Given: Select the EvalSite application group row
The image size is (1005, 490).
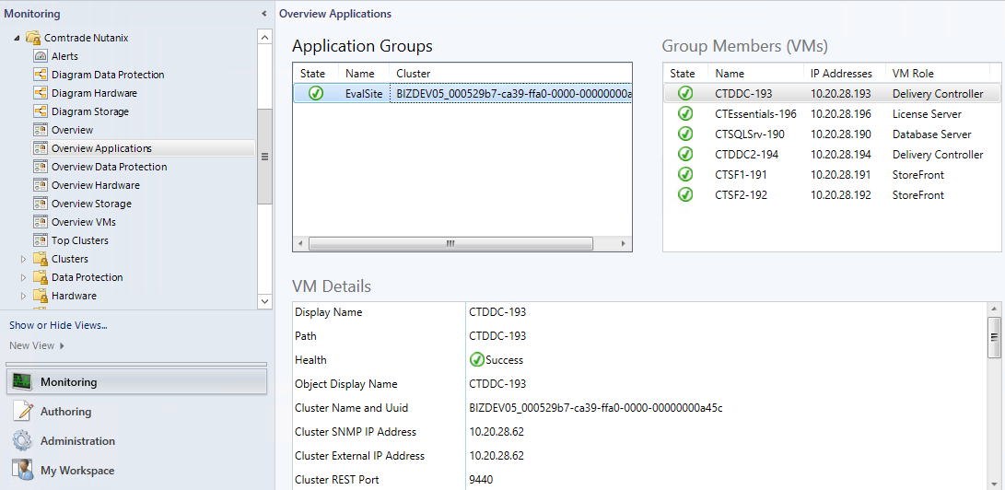Looking at the screenshot, I should coord(462,94).
